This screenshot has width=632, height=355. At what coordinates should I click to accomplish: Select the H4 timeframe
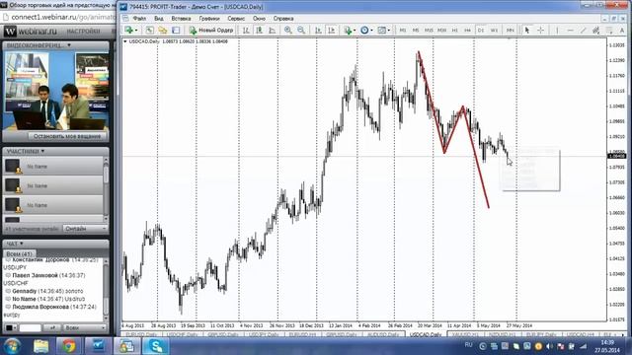pos(467,31)
